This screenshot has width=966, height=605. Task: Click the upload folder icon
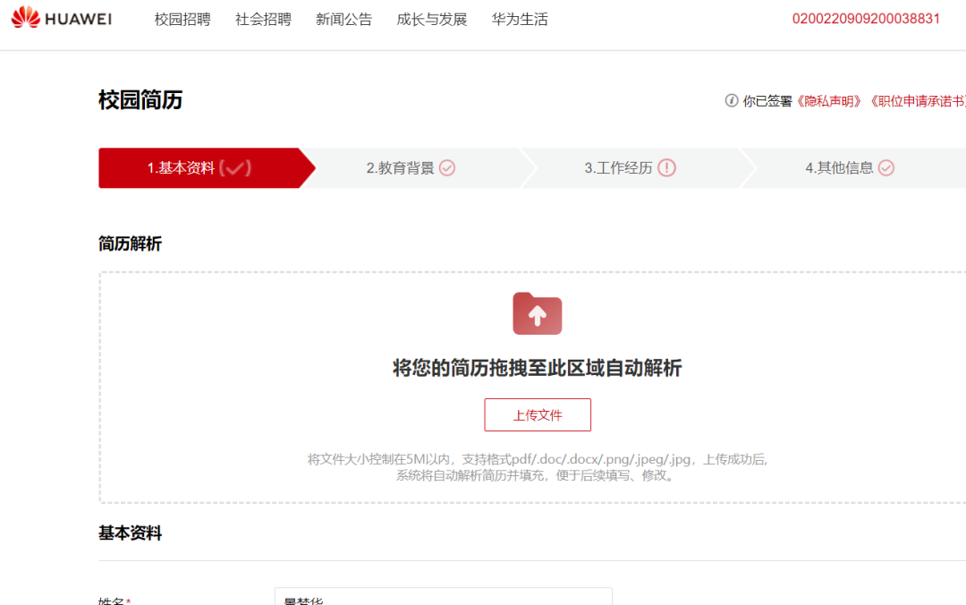click(x=538, y=314)
